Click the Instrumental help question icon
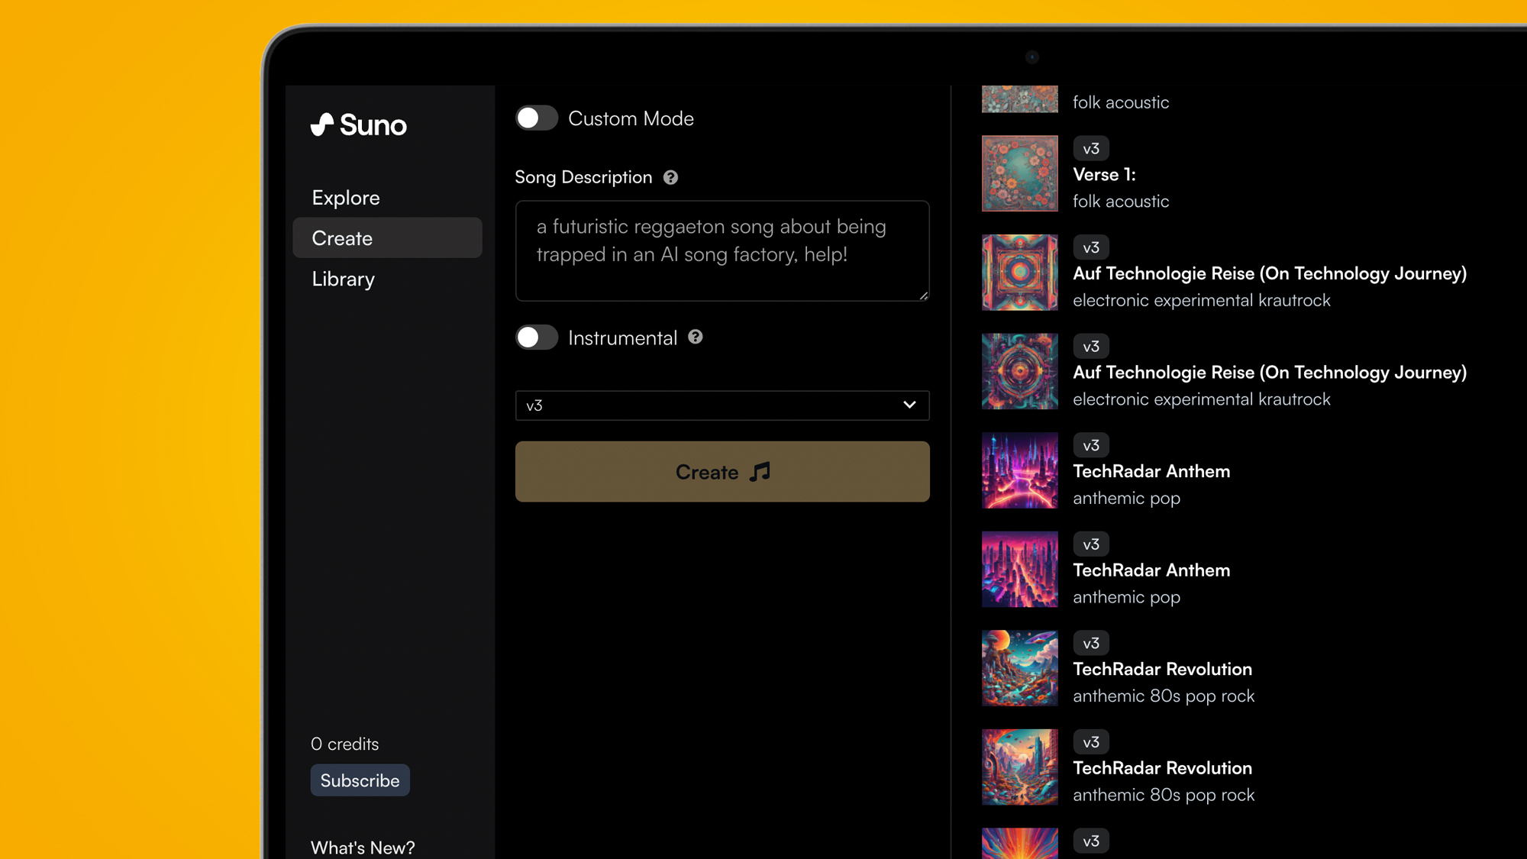Viewport: 1527px width, 859px height. tap(695, 337)
